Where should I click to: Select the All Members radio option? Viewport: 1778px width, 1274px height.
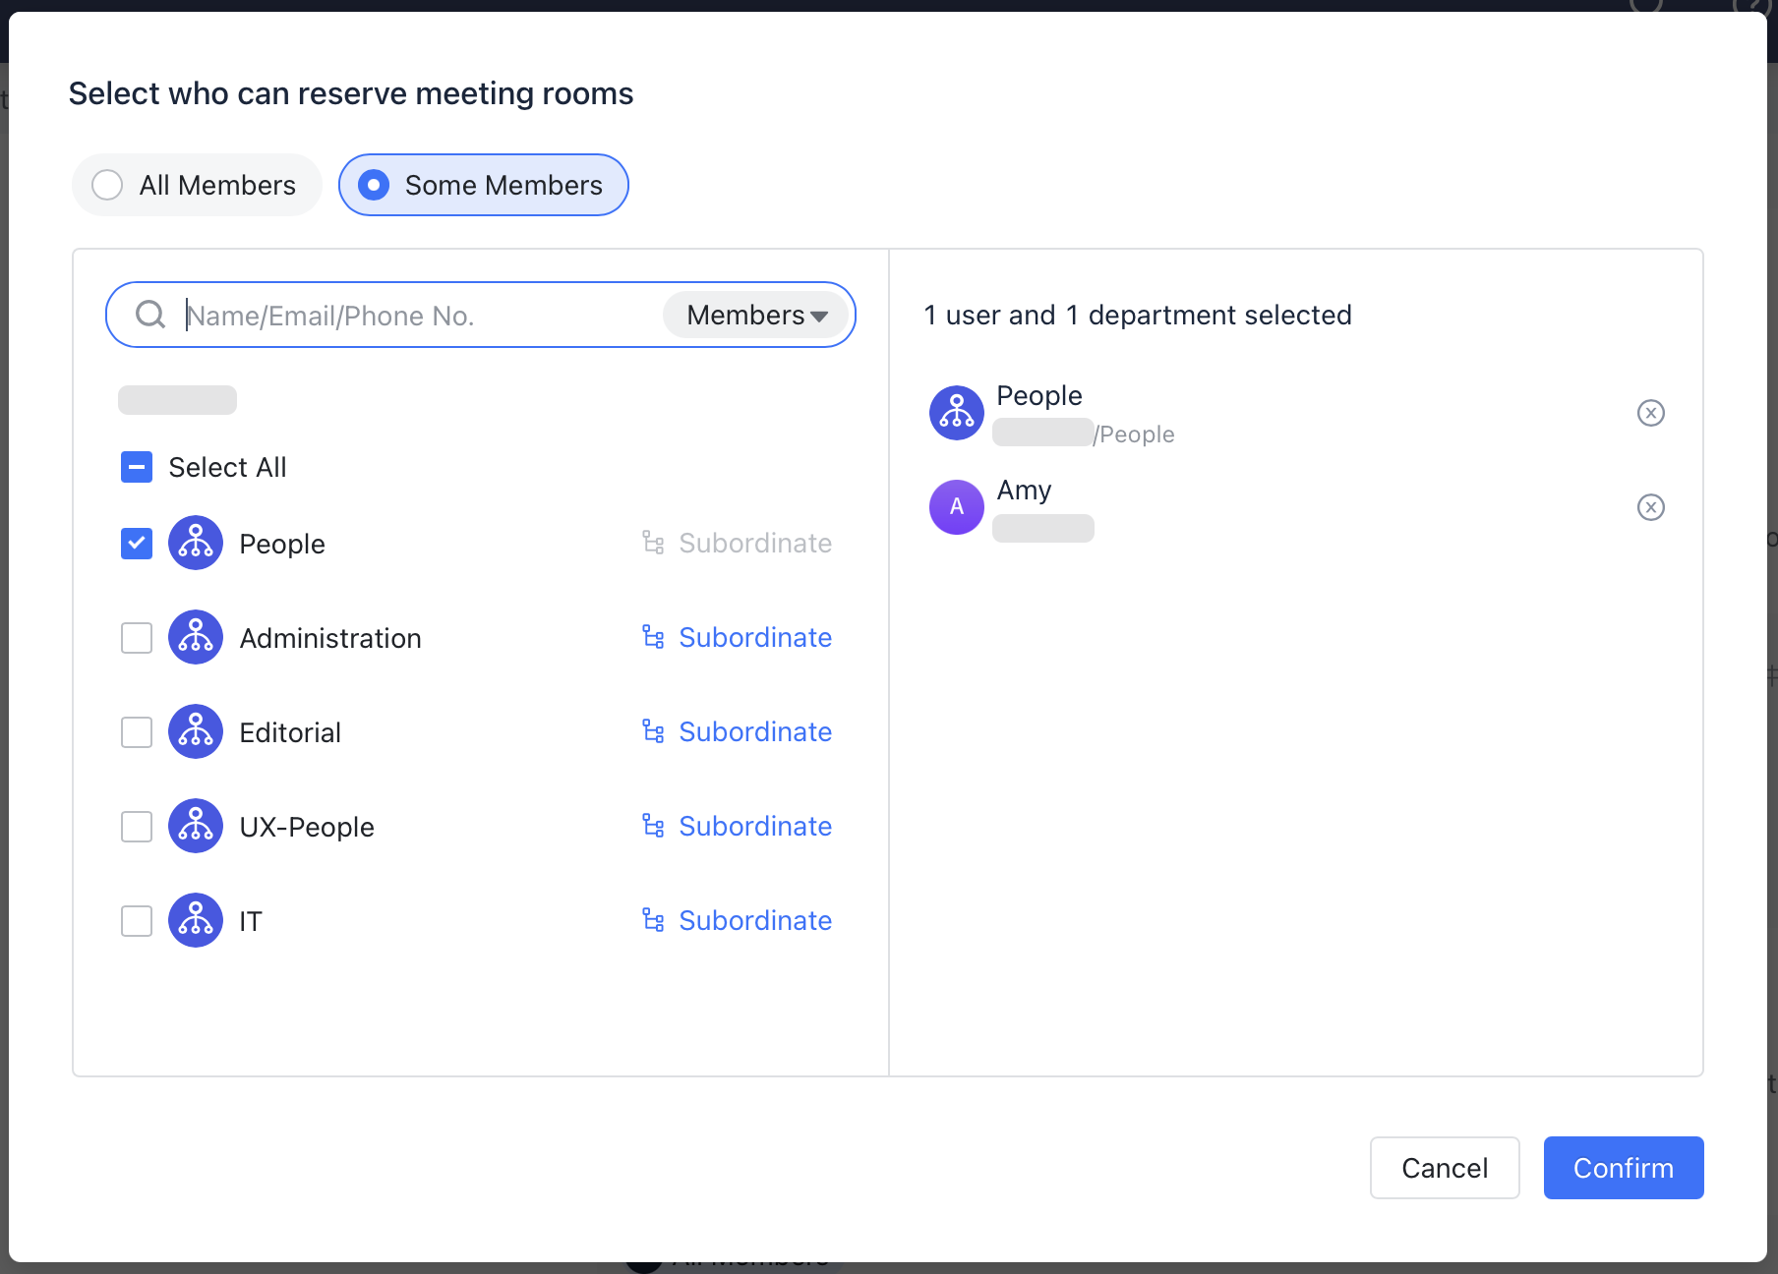tap(107, 185)
